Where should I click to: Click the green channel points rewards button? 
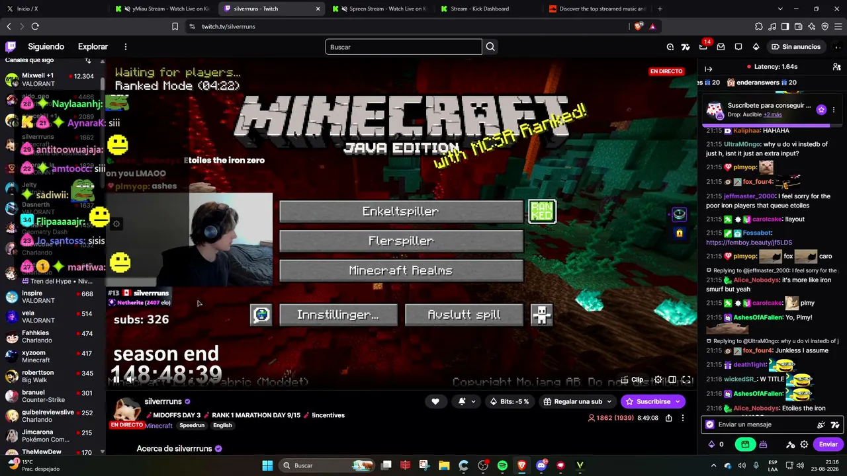point(745,444)
